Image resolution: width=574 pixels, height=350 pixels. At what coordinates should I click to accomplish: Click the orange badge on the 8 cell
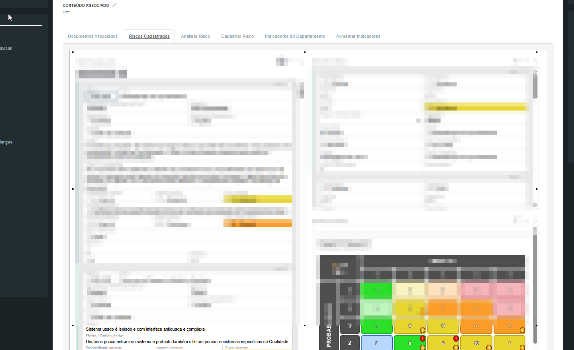[422, 348]
